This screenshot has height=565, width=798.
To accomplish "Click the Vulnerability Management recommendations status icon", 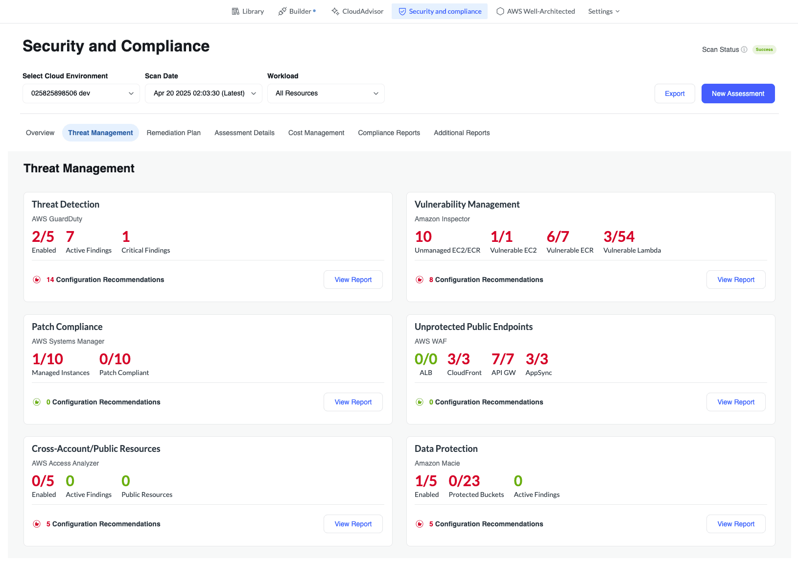I will point(420,280).
